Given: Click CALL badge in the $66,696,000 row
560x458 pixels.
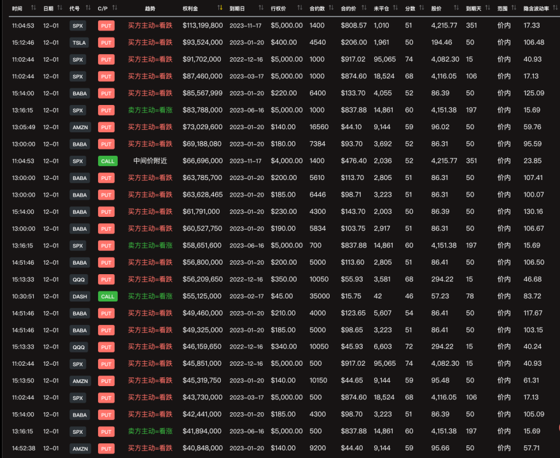Looking at the screenshot, I should (108, 161).
